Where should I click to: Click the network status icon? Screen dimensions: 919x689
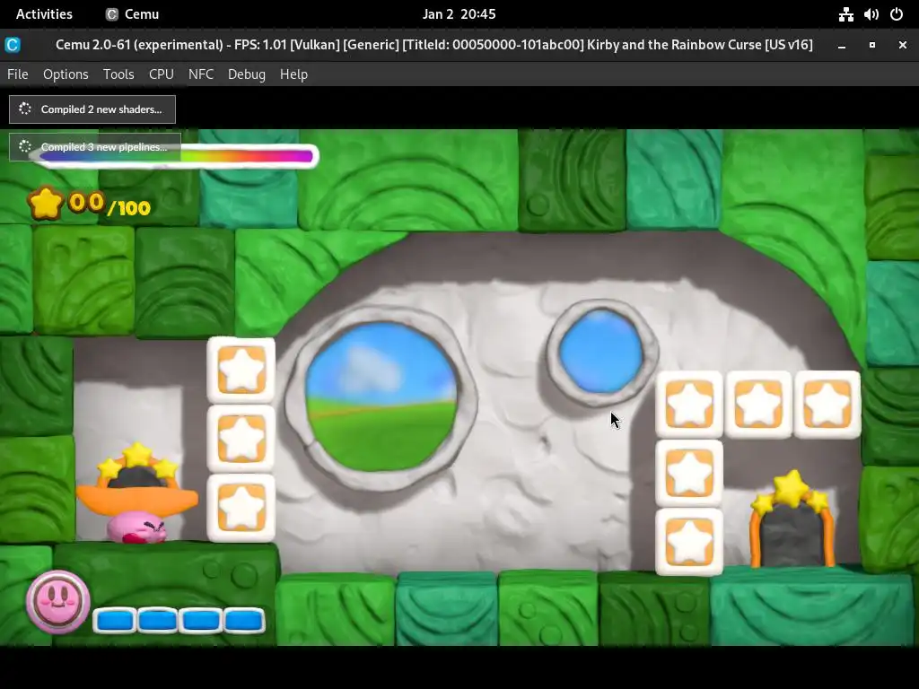pos(845,14)
